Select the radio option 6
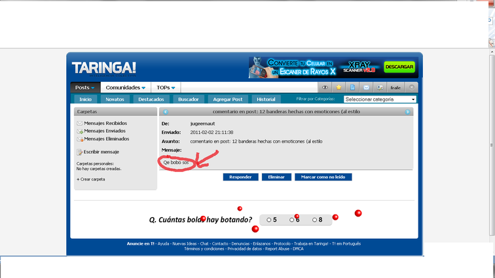 point(292,220)
